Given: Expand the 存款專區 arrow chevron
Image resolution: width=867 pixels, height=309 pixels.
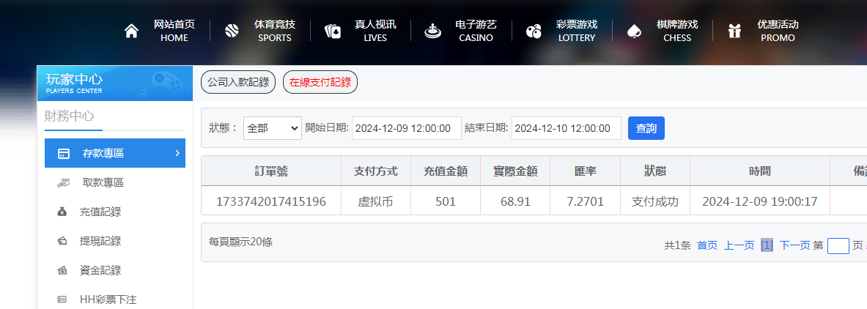Looking at the screenshot, I should click(x=177, y=153).
